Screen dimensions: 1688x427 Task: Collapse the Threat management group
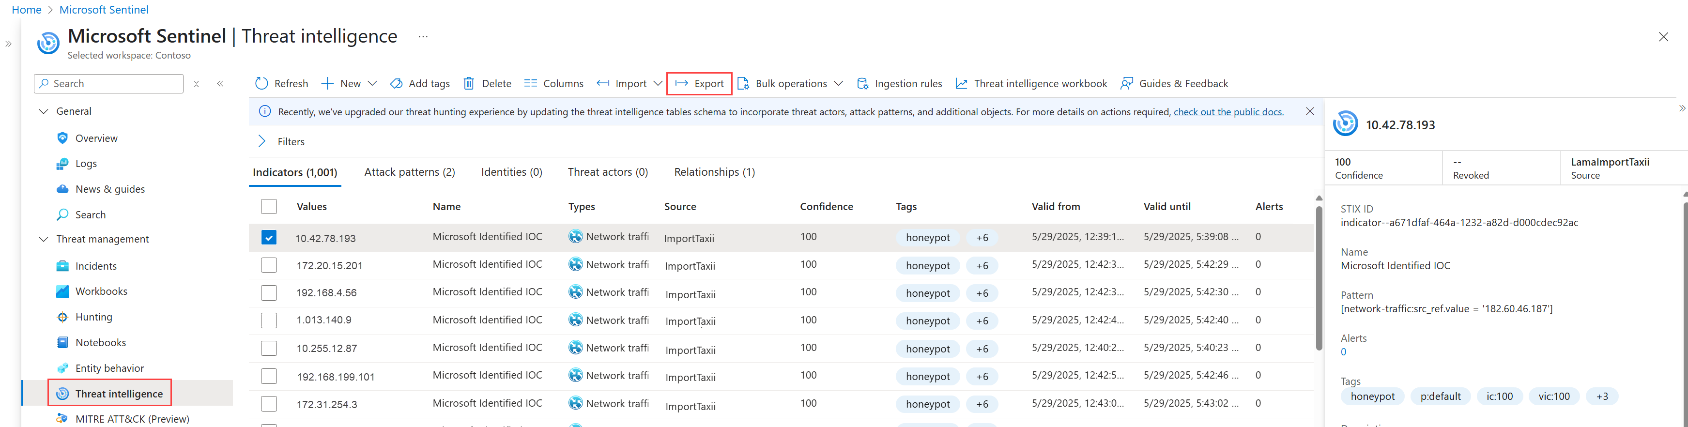click(x=44, y=239)
